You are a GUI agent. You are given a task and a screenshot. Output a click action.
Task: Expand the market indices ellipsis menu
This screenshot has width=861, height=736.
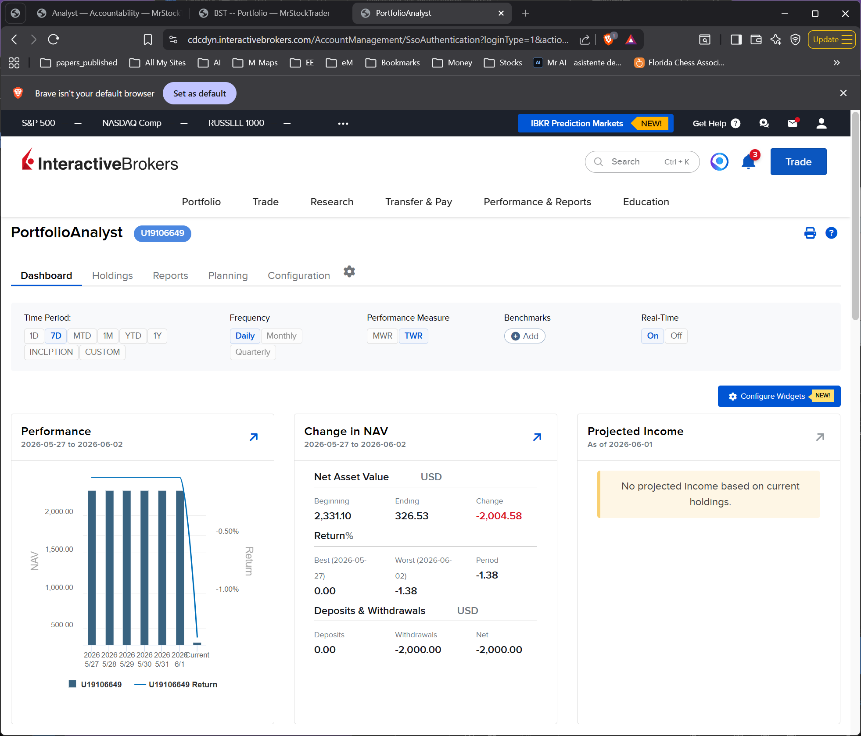click(x=343, y=124)
